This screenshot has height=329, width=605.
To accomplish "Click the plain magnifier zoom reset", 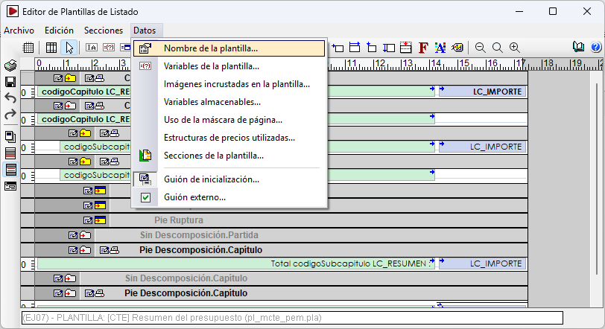I will click(x=498, y=48).
